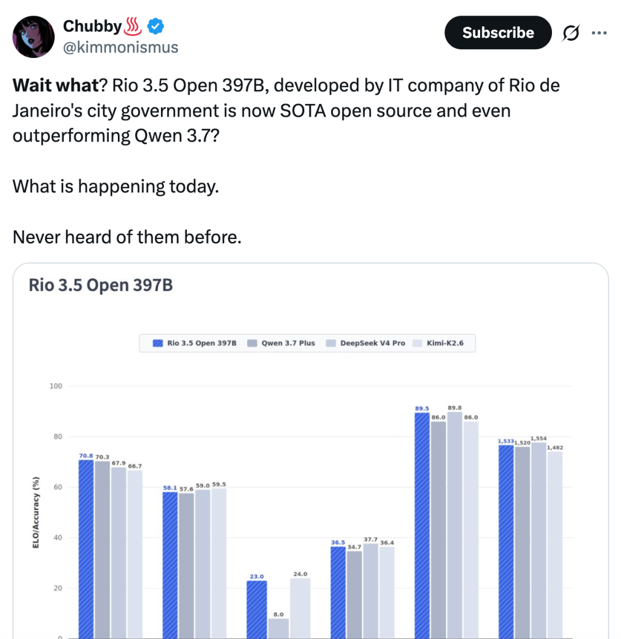Click the blue verified badge
Screen dimensions: 621x639
(155, 26)
